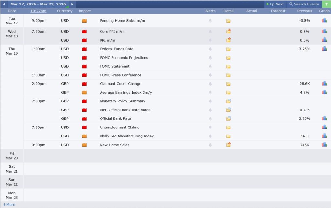Image resolution: width=331 pixels, height=208 pixels.
Task: Open detail folder for Core PPI m/m
Action: 229,32
